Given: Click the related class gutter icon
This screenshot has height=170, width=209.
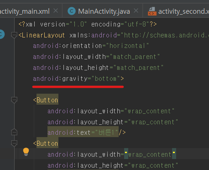Looking at the screenshot, I should click(2, 34).
